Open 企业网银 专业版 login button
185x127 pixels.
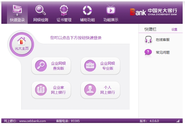click(100, 66)
